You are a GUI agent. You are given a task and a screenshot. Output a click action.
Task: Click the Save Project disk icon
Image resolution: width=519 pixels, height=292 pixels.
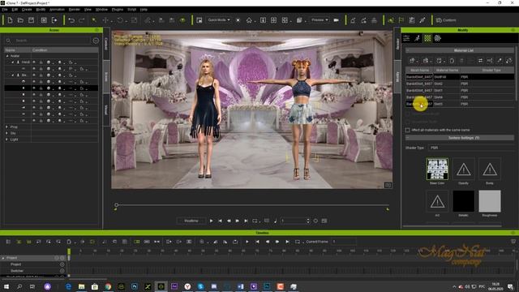point(31,20)
